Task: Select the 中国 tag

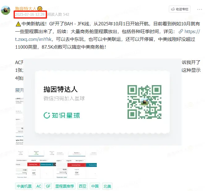Action: (95, 186)
